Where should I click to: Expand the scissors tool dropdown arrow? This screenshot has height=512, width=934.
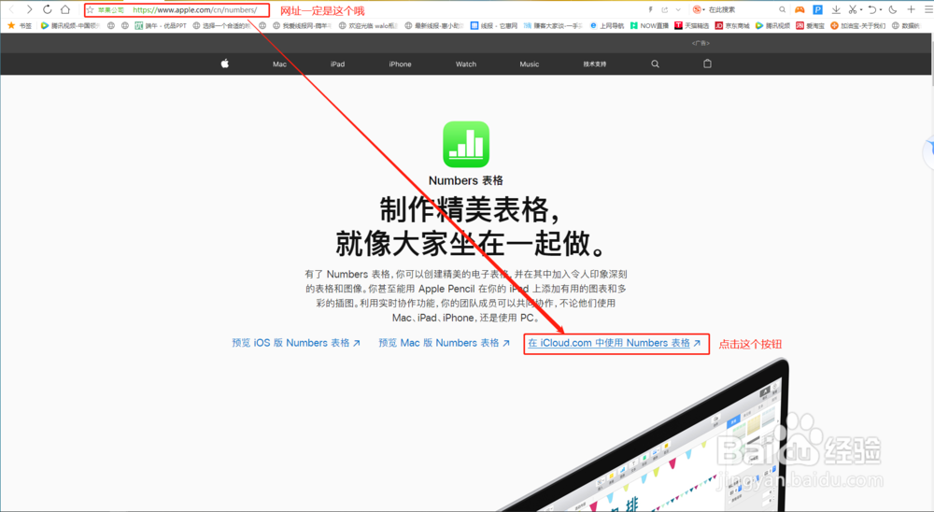[861, 9]
